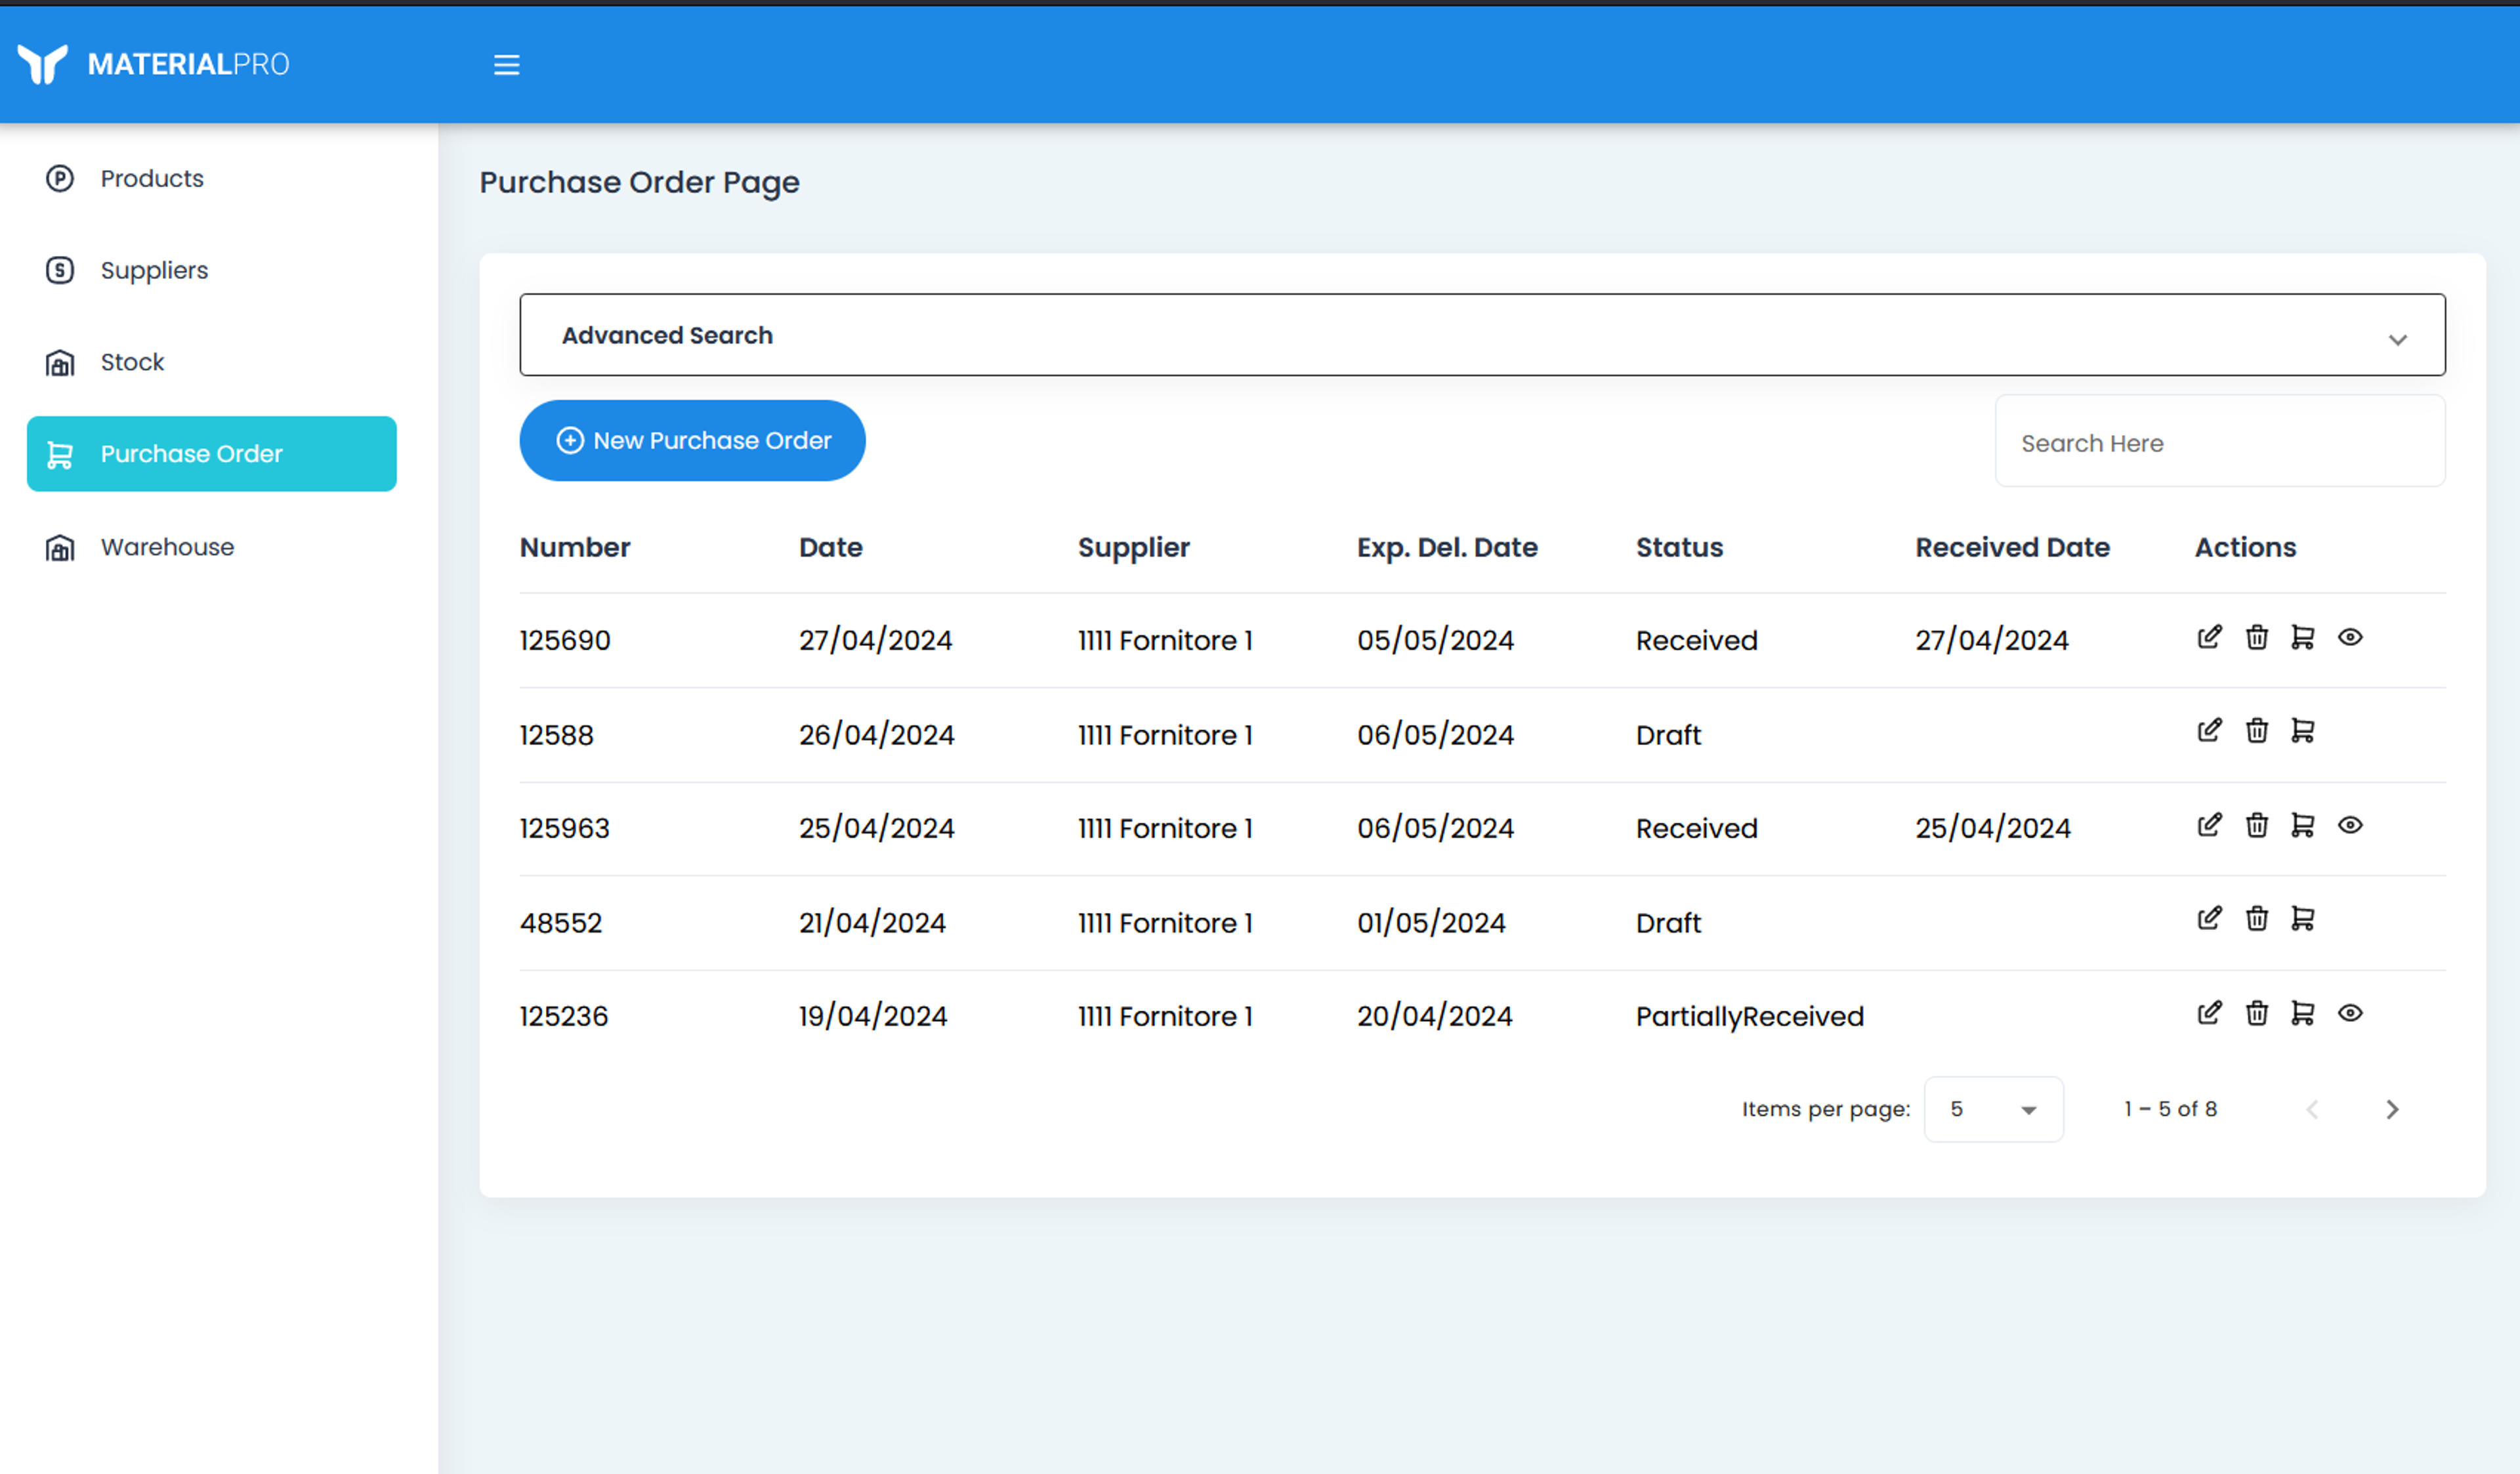Click the MaterialPro logo

pyautogui.click(x=153, y=64)
